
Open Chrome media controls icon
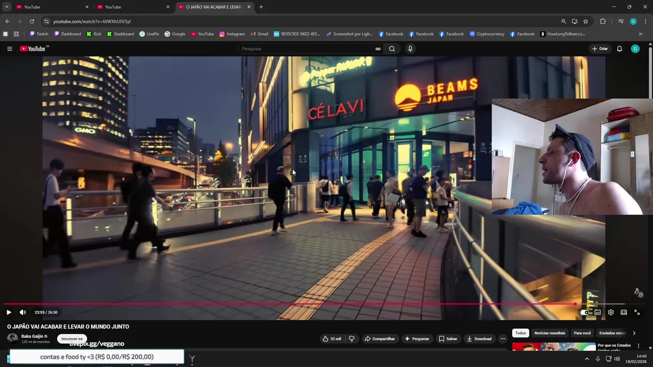click(x=621, y=21)
